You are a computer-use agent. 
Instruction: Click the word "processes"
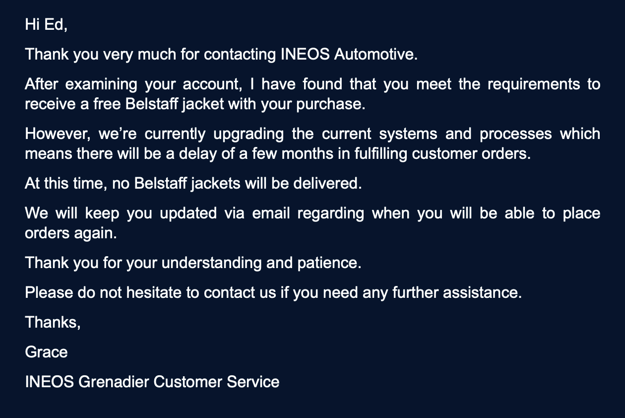pos(515,134)
